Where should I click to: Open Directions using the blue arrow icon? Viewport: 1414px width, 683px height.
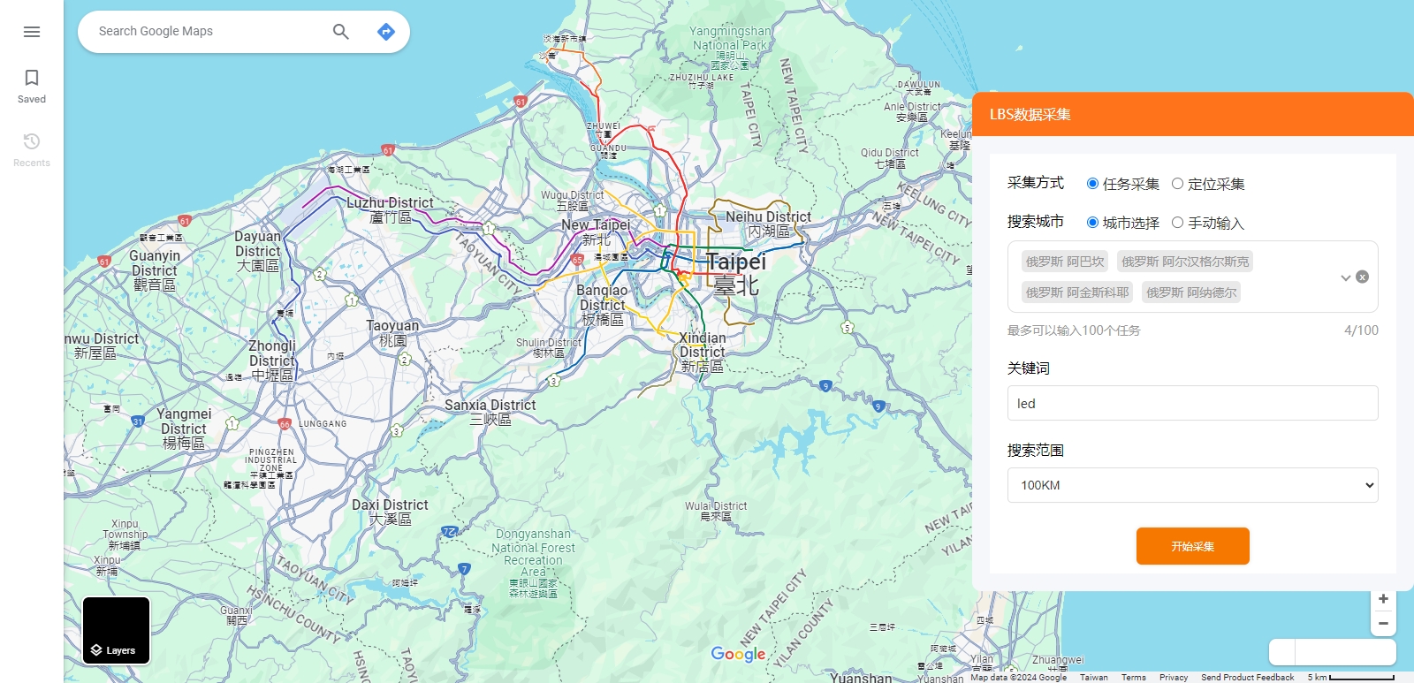click(x=386, y=32)
